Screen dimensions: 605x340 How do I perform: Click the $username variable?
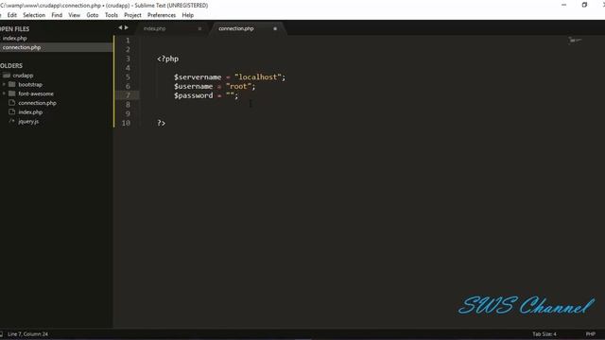point(193,86)
